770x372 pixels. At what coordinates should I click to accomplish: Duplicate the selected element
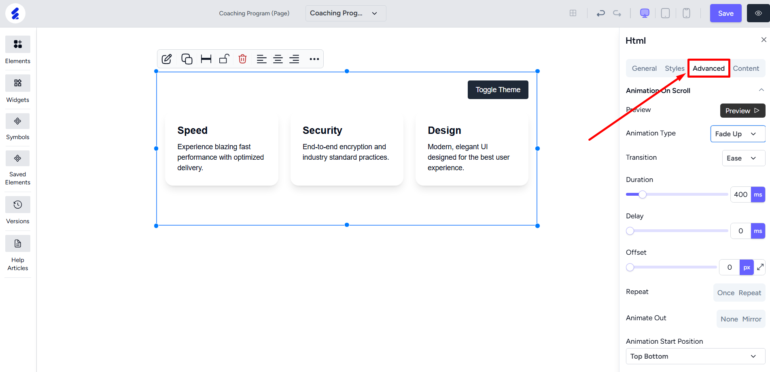(x=187, y=59)
